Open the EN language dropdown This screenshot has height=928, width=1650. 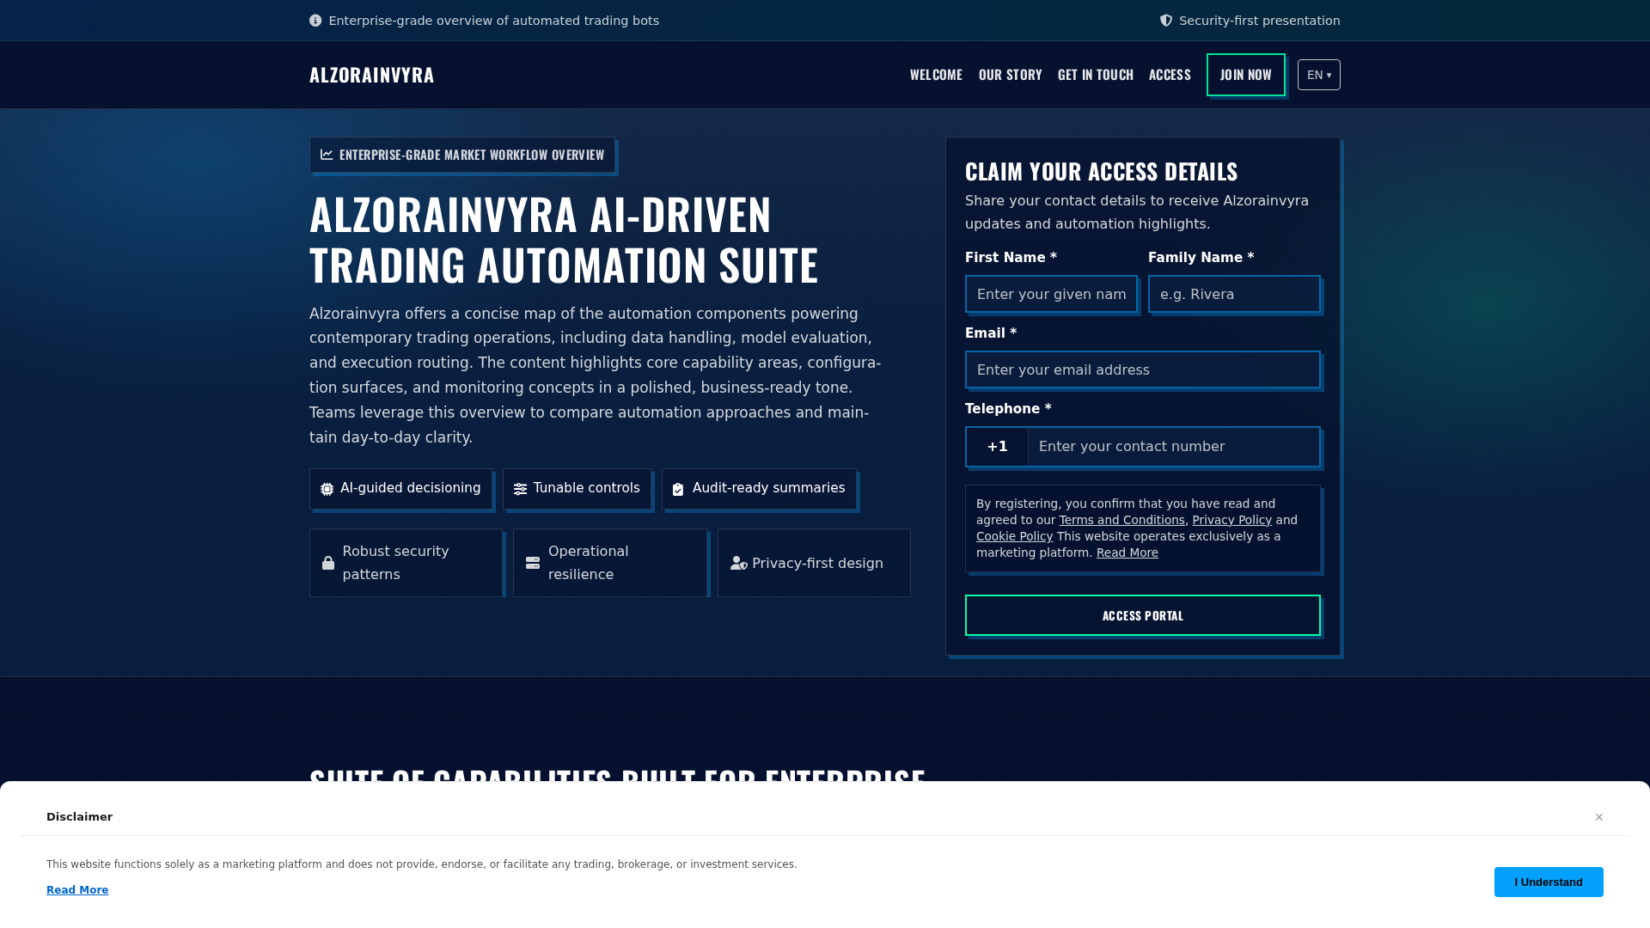(1319, 75)
